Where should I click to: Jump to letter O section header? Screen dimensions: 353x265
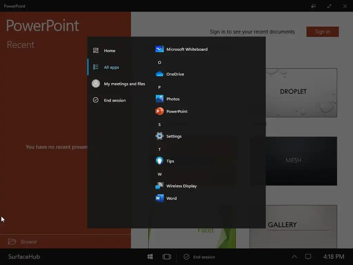point(159,62)
